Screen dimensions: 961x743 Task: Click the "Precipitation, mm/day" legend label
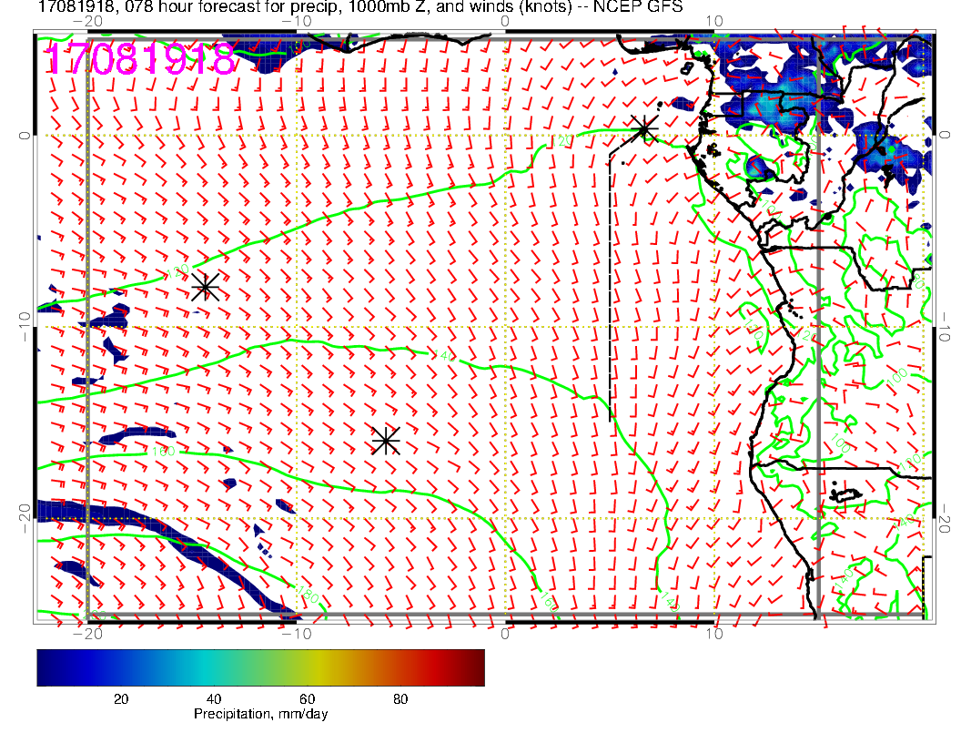click(x=260, y=715)
